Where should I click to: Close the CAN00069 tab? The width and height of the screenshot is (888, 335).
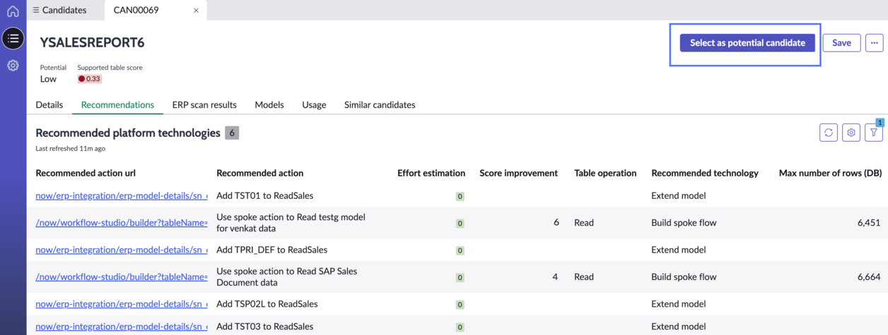tap(196, 11)
